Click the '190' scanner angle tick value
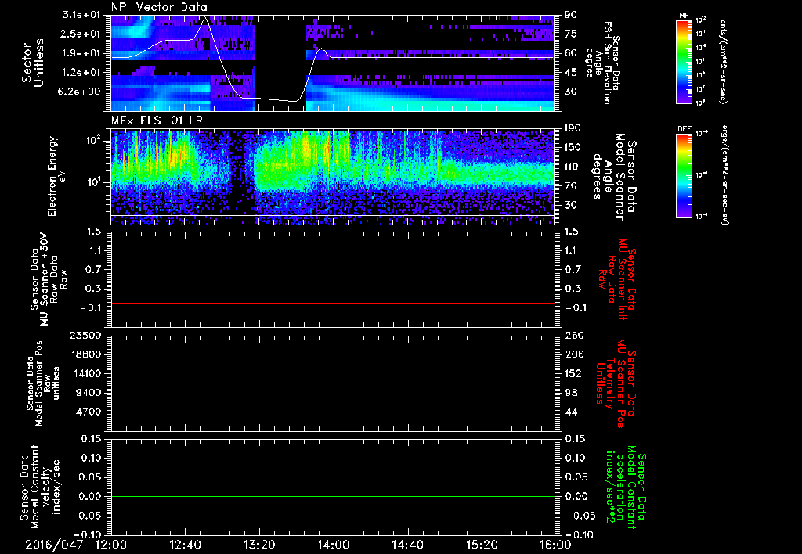This screenshot has width=802, height=554. coord(573,128)
